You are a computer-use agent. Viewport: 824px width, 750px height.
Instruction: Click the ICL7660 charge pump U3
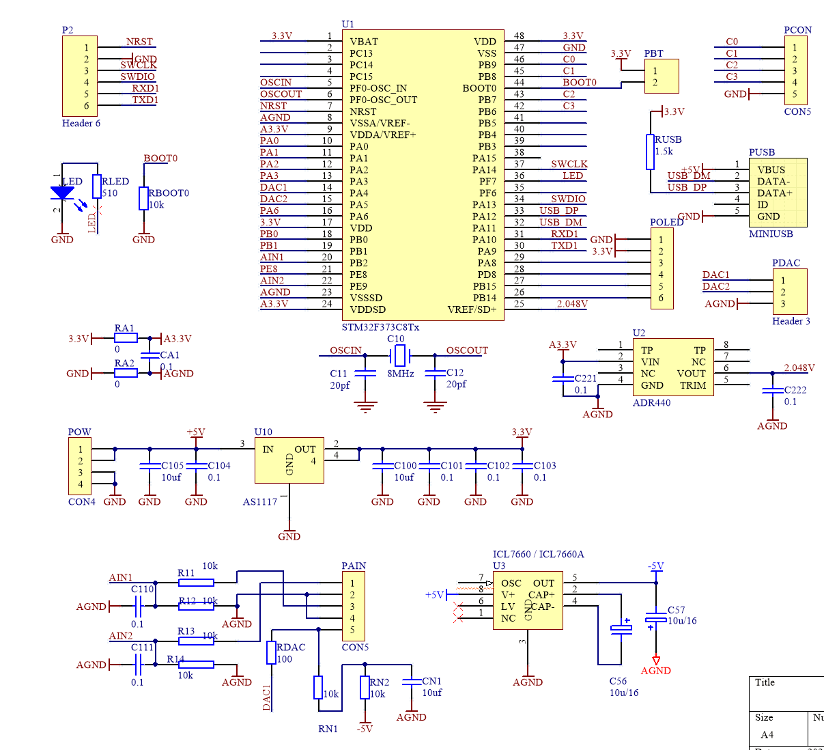tap(528, 600)
